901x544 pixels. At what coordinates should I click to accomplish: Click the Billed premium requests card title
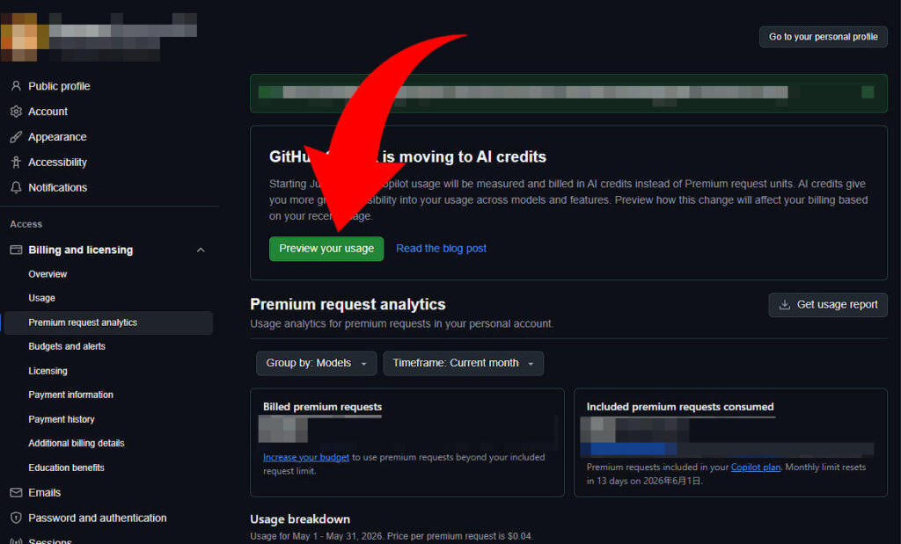click(322, 407)
